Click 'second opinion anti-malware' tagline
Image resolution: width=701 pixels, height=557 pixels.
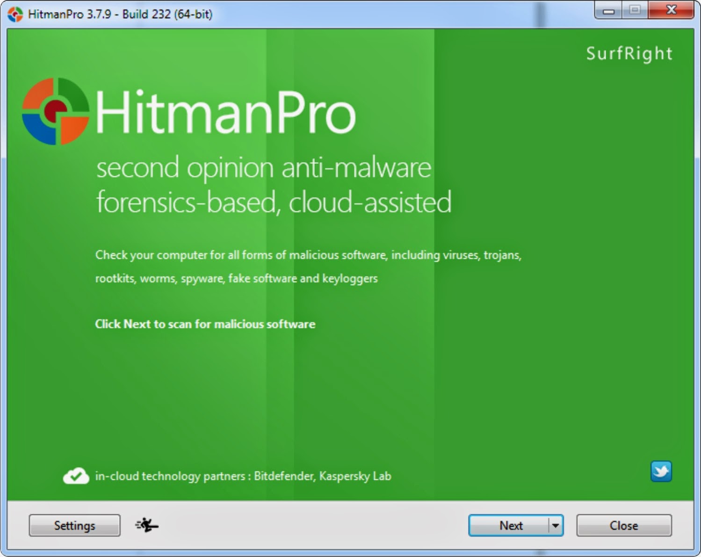point(264,167)
